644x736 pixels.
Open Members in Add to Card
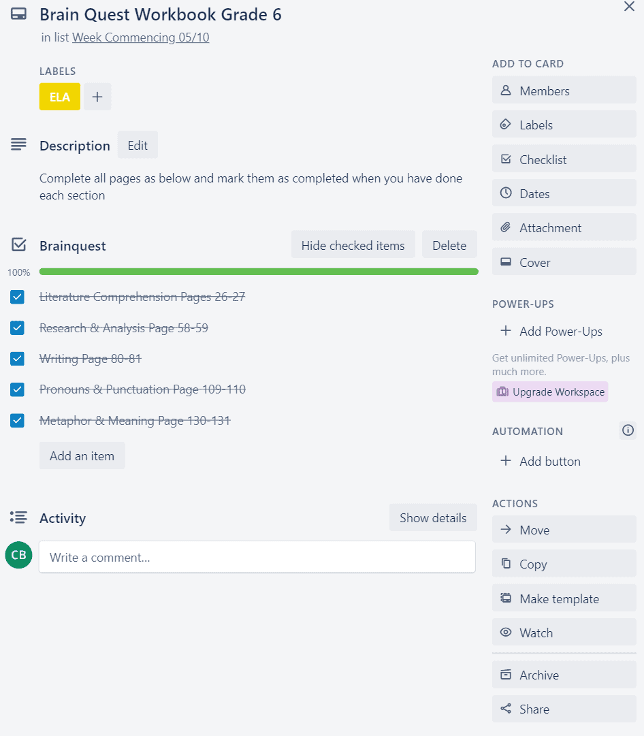[x=564, y=91]
